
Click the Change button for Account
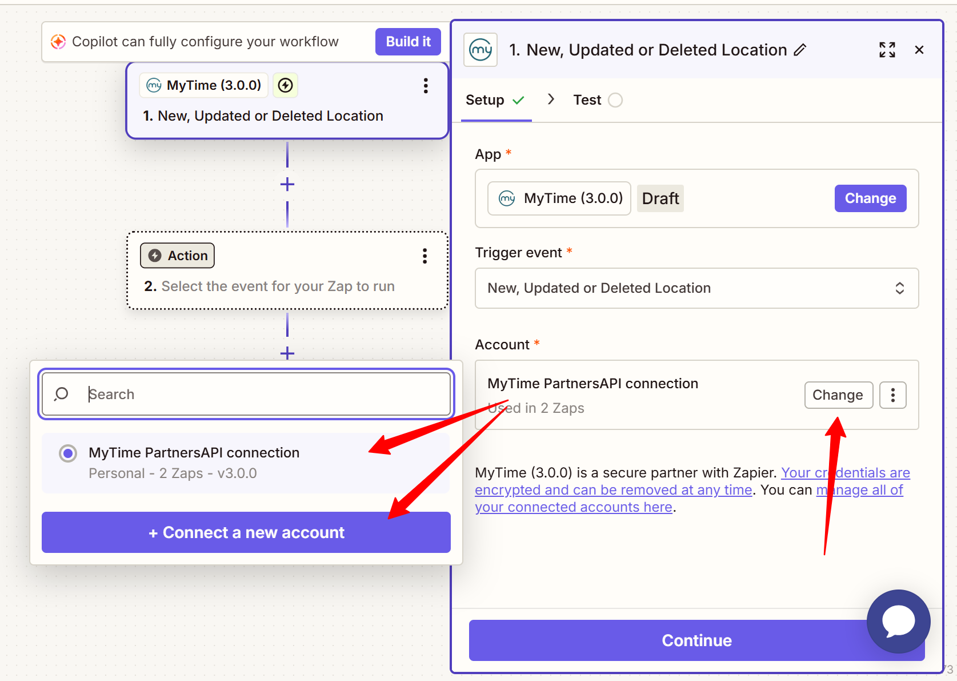[x=838, y=395]
